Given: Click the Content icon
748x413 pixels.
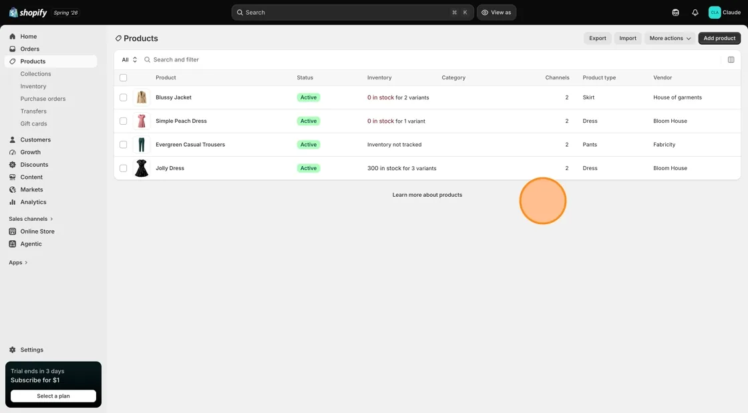Looking at the screenshot, I should pos(13,177).
